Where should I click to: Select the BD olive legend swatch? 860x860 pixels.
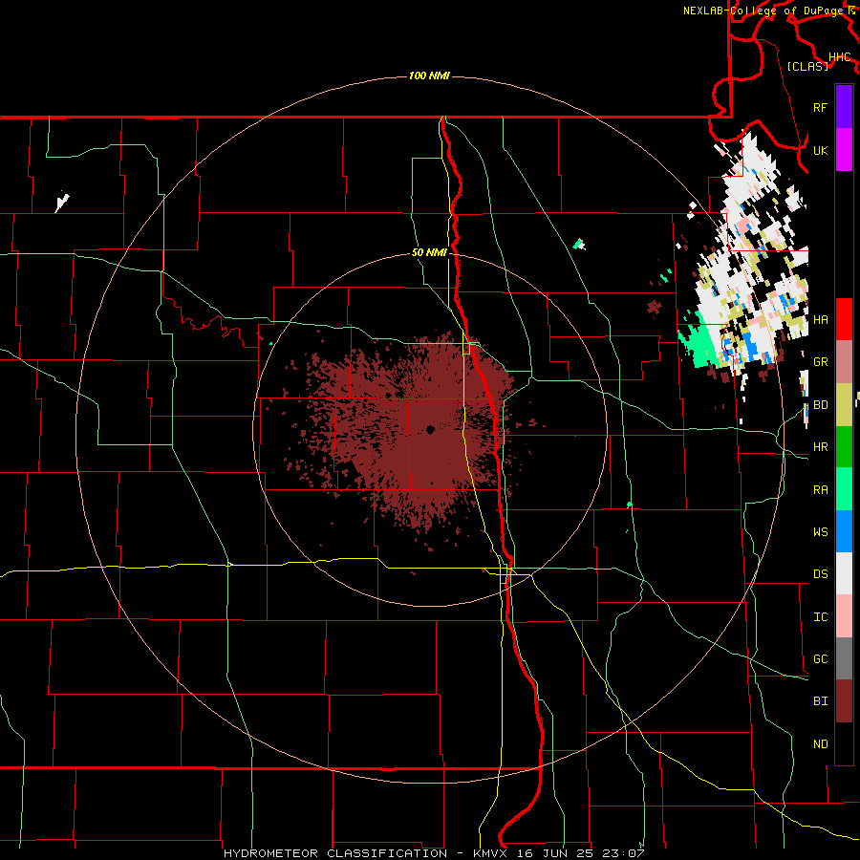[x=844, y=405]
